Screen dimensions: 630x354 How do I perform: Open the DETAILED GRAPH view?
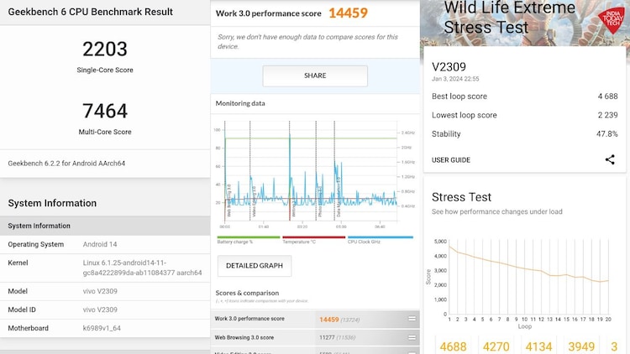(255, 266)
